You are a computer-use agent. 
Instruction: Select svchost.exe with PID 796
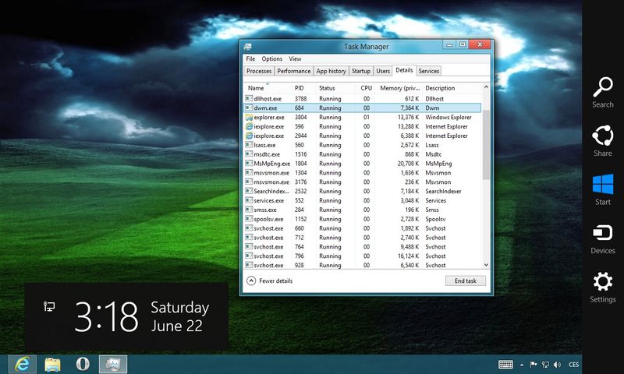(x=362, y=256)
